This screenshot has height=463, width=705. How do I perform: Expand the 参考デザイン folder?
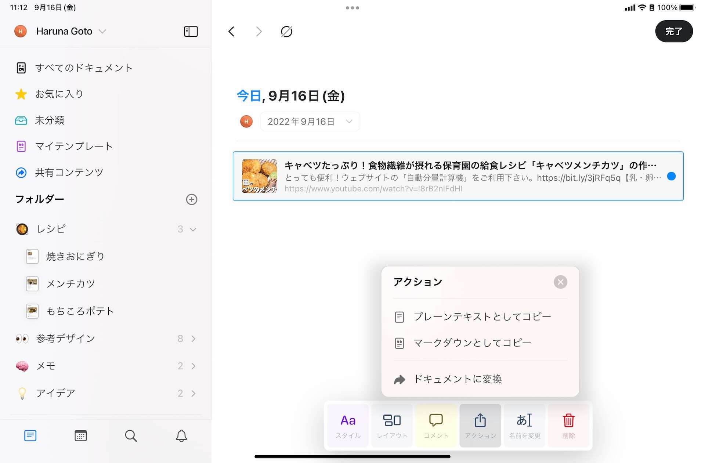194,339
